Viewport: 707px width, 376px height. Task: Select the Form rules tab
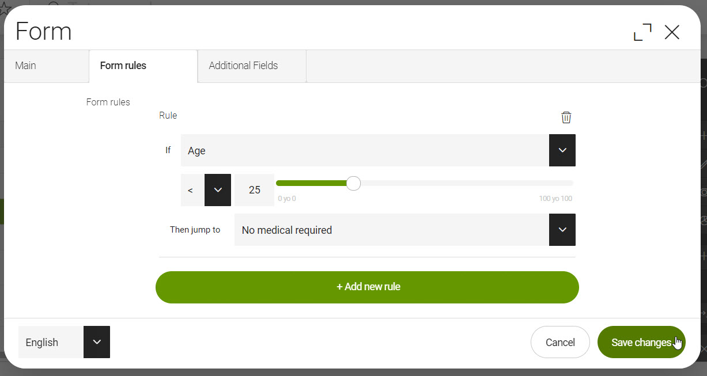(x=123, y=66)
